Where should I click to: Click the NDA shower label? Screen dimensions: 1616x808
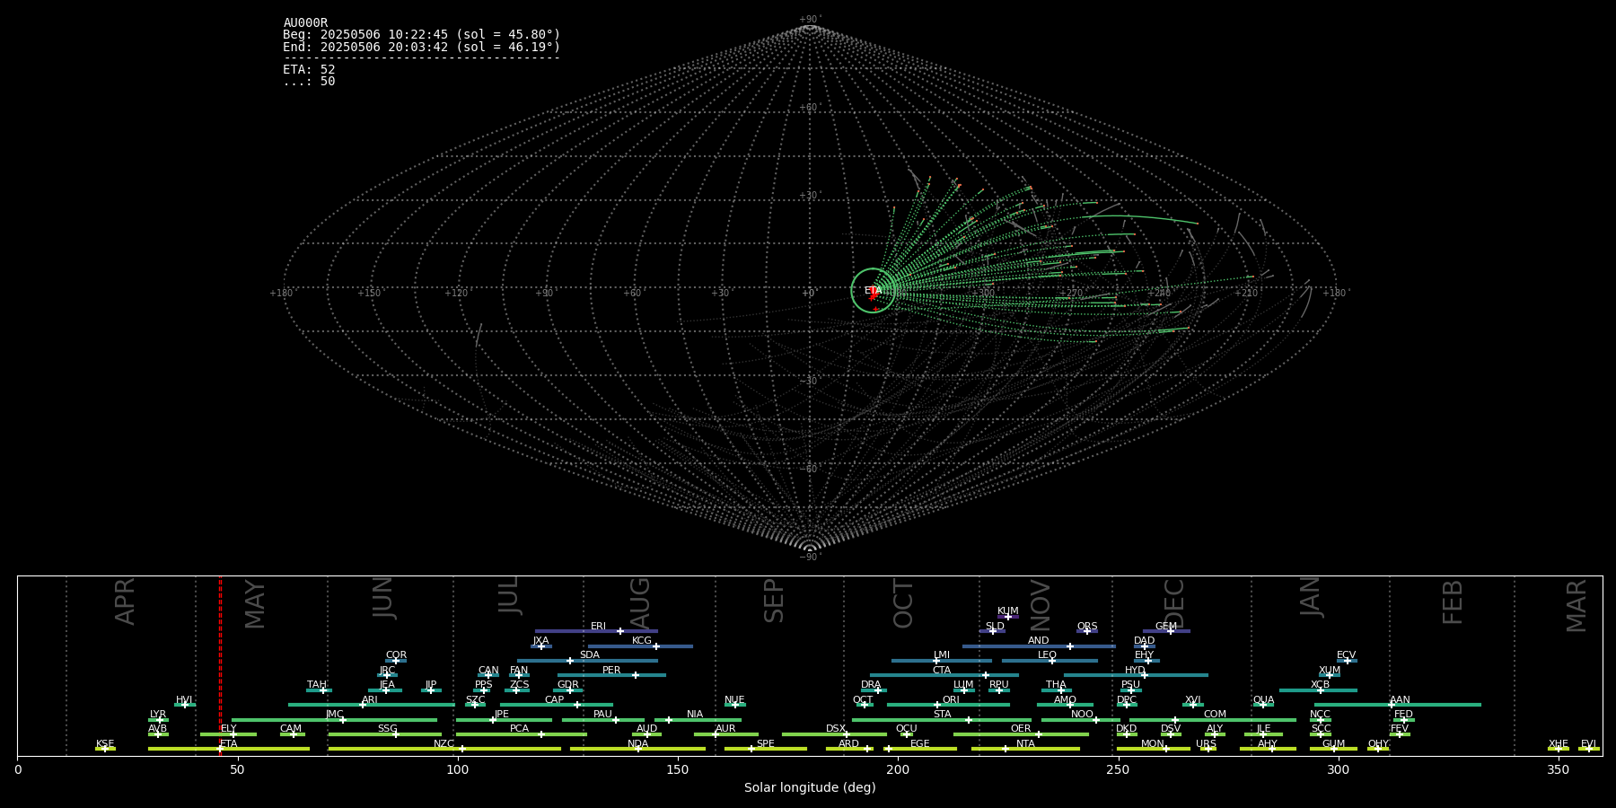coord(637,744)
